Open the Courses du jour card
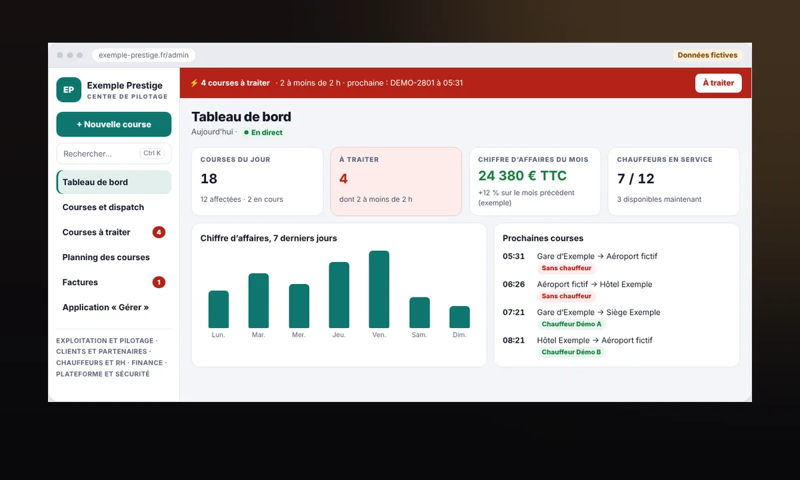 [257, 181]
